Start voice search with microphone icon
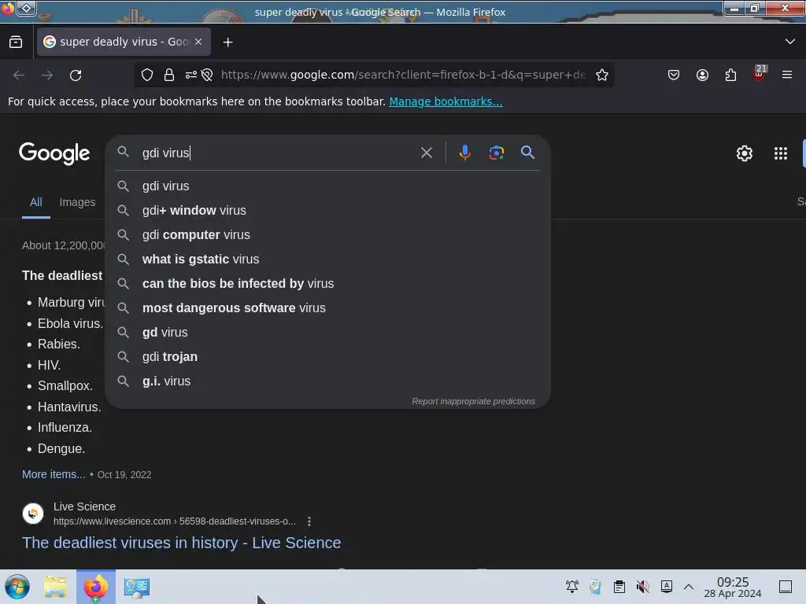 (464, 153)
